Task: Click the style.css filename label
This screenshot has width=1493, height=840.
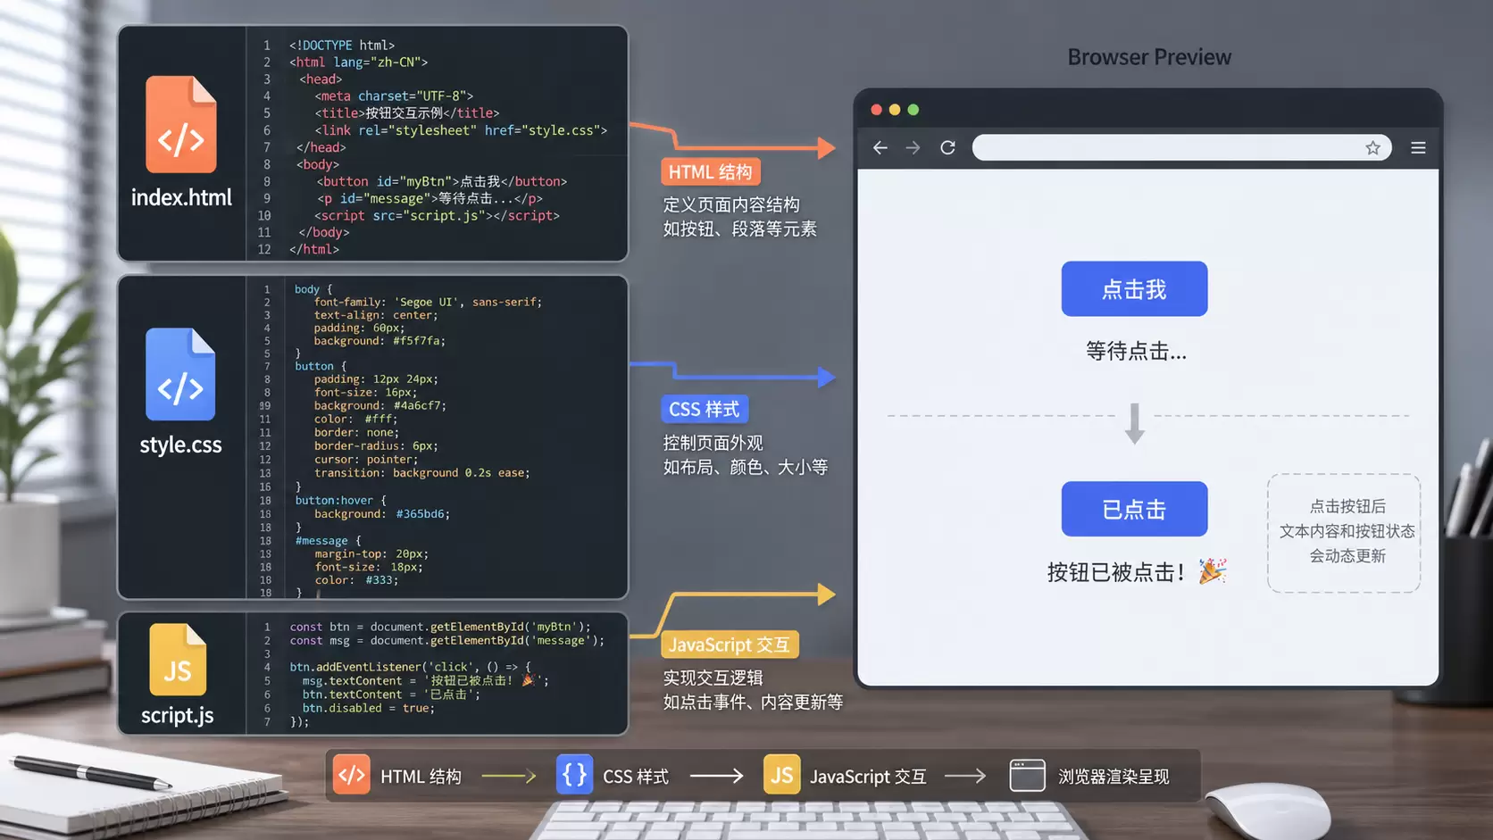Action: coord(180,445)
